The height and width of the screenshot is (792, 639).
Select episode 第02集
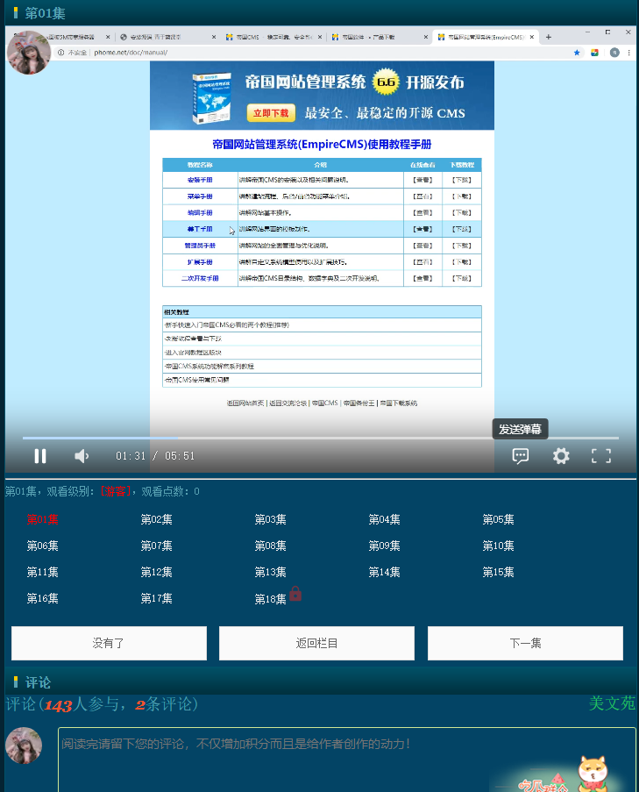click(x=157, y=519)
